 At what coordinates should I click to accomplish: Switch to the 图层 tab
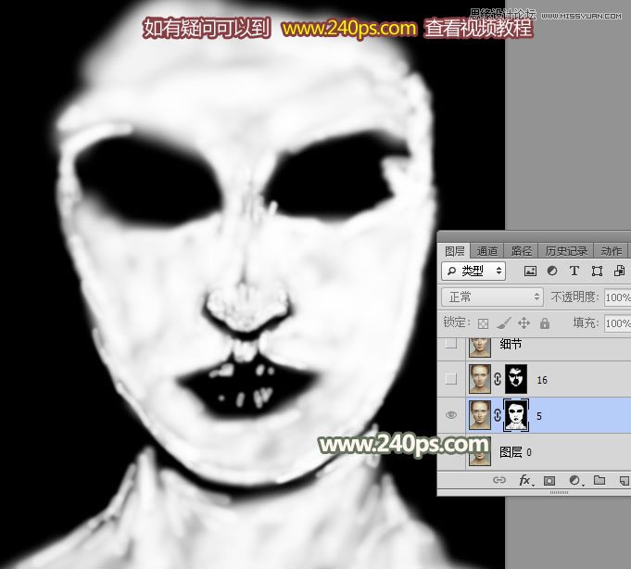click(454, 251)
